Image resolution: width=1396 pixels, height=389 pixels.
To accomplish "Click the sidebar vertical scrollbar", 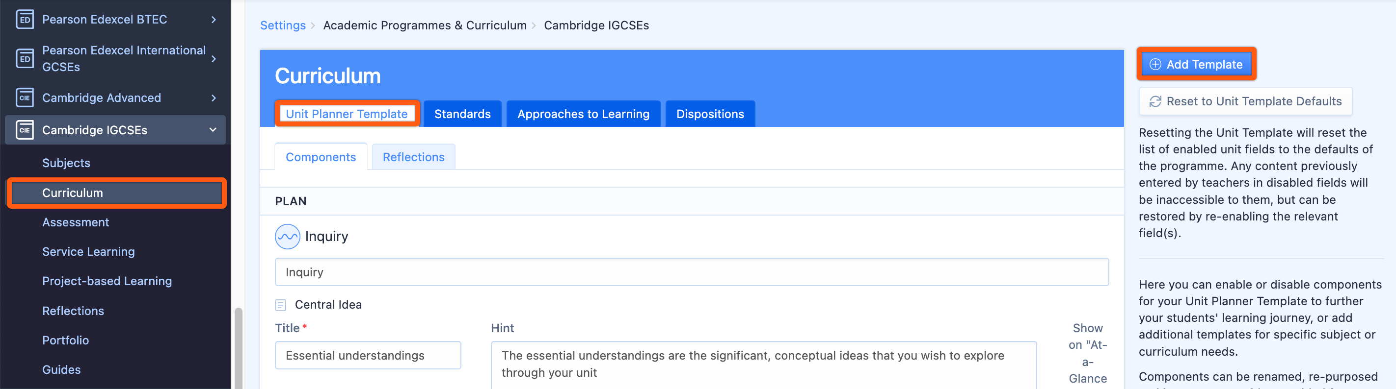I will coord(238,346).
